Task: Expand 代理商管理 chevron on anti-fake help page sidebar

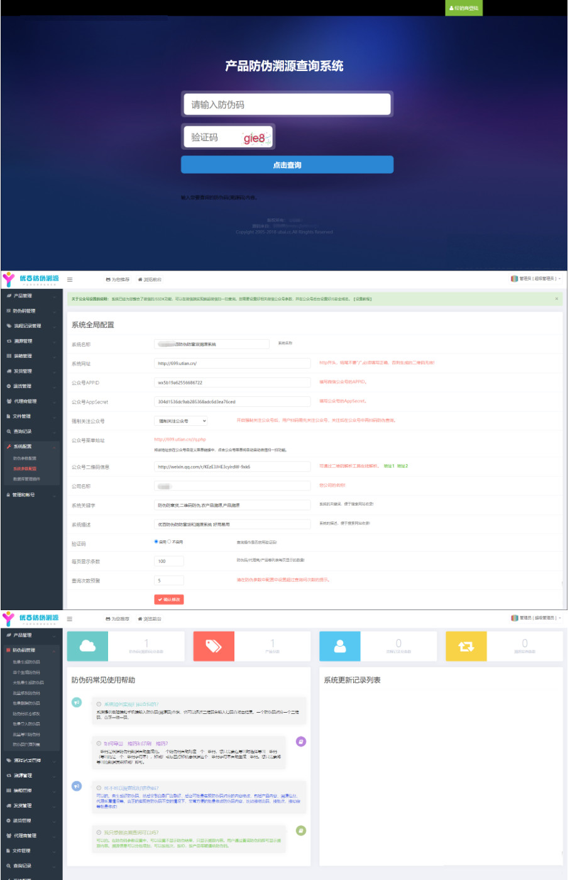Action: pyautogui.click(x=55, y=836)
